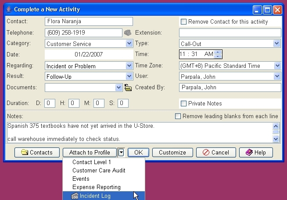Image resolution: width=287 pixels, height=200 pixels.
Task: Open Help with the Help button
Action: click(x=256, y=152)
